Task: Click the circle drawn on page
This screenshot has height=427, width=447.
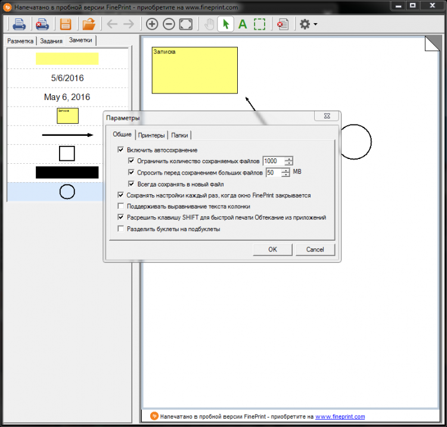Action: tap(356, 142)
